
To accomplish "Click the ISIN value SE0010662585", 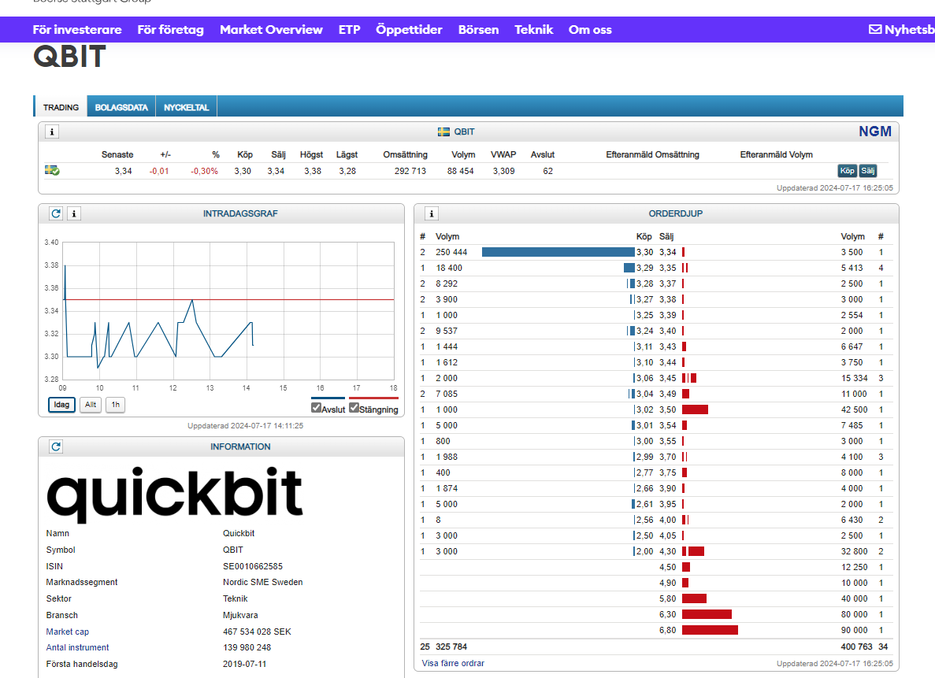I will tap(253, 566).
